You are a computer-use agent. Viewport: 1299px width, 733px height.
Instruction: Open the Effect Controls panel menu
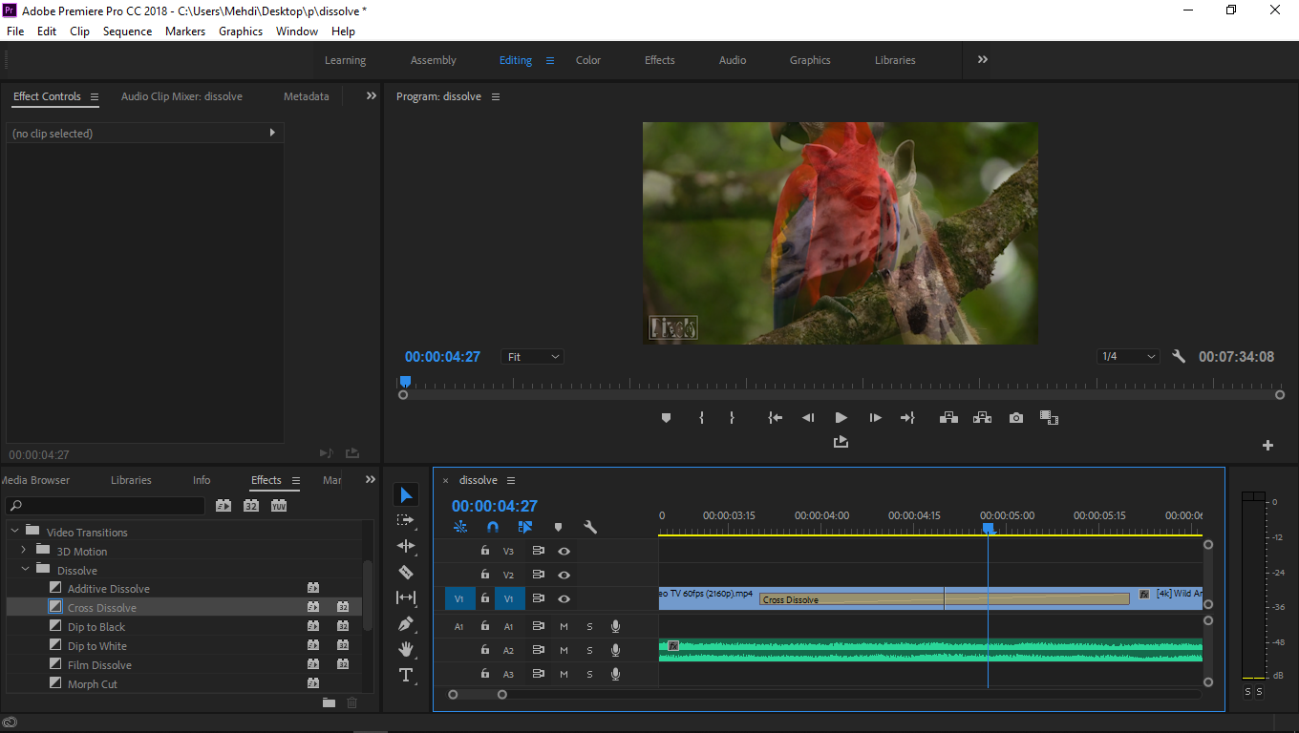click(x=94, y=96)
